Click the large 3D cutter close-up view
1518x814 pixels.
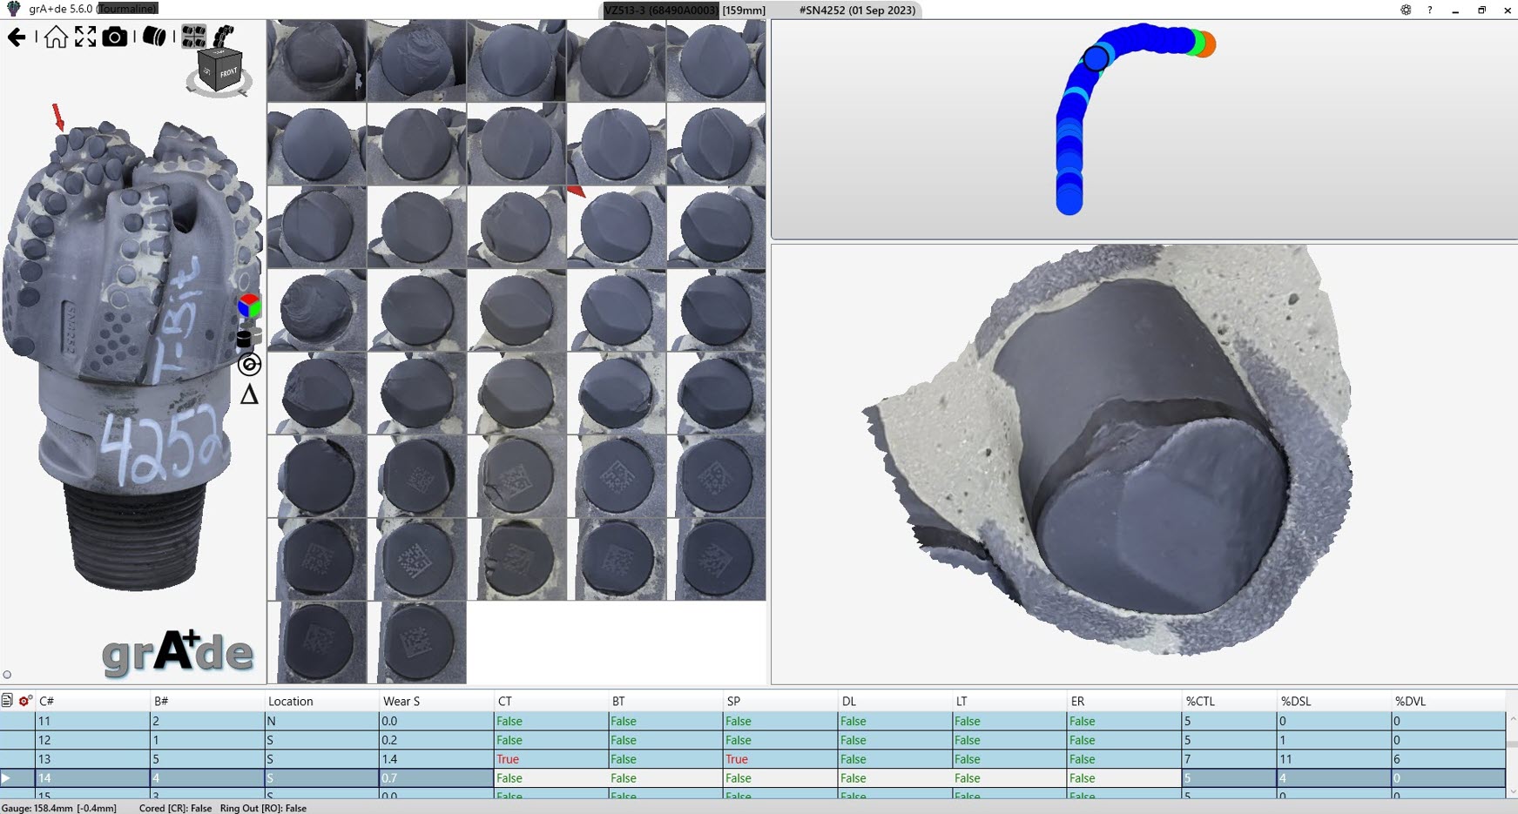tap(1144, 464)
